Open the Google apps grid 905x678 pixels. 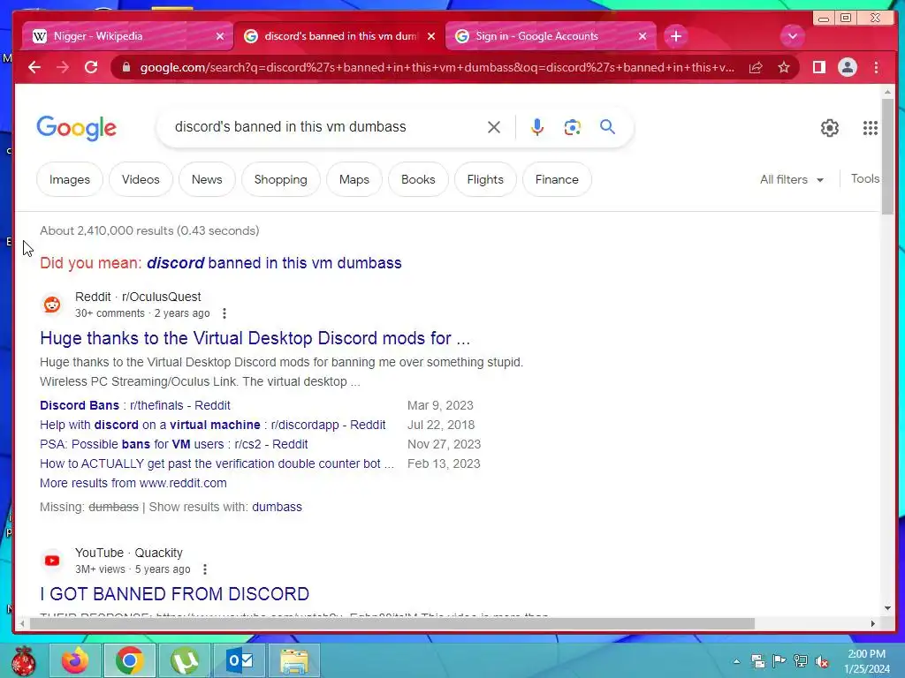click(x=870, y=127)
